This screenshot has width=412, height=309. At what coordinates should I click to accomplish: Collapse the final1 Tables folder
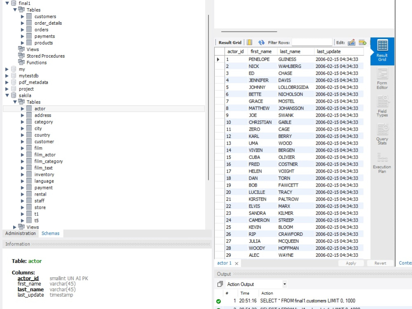coord(15,10)
